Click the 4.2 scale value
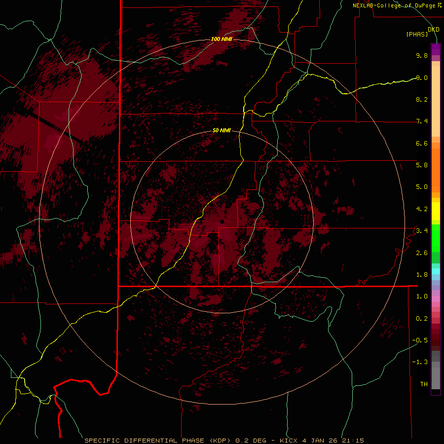Viewport: 444px width, 444px height. point(422,209)
